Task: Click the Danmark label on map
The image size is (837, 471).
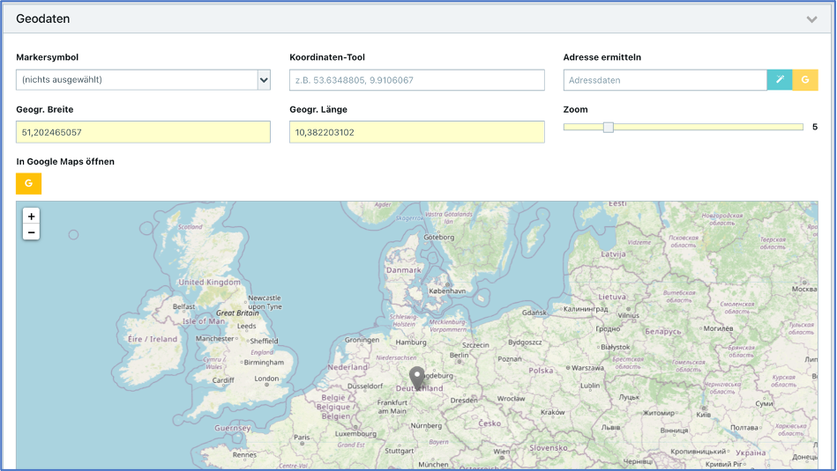Action: click(404, 270)
